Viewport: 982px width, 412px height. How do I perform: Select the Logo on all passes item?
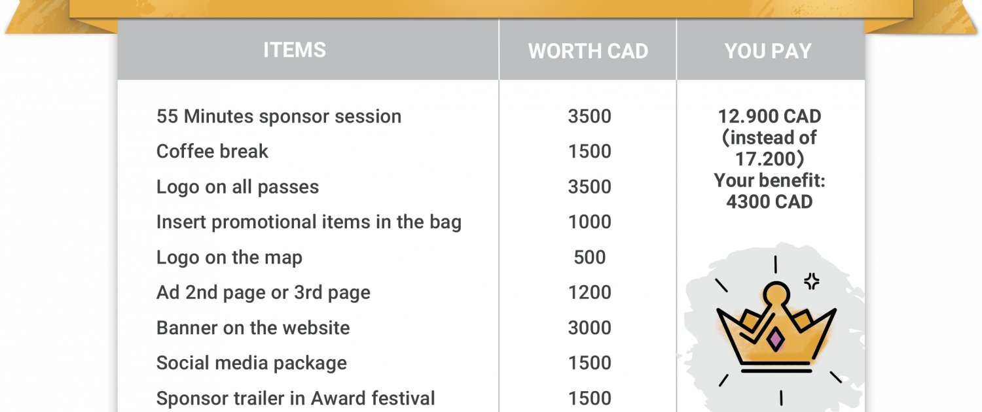[x=238, y=187]
